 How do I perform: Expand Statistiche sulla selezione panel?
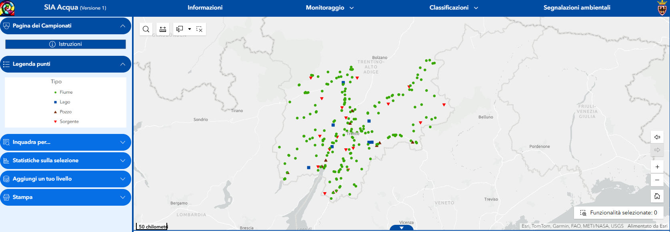(122, 161)
